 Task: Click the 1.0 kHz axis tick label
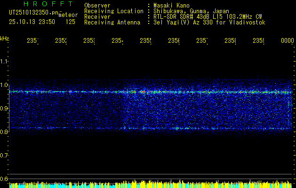[x=4, y=85]
